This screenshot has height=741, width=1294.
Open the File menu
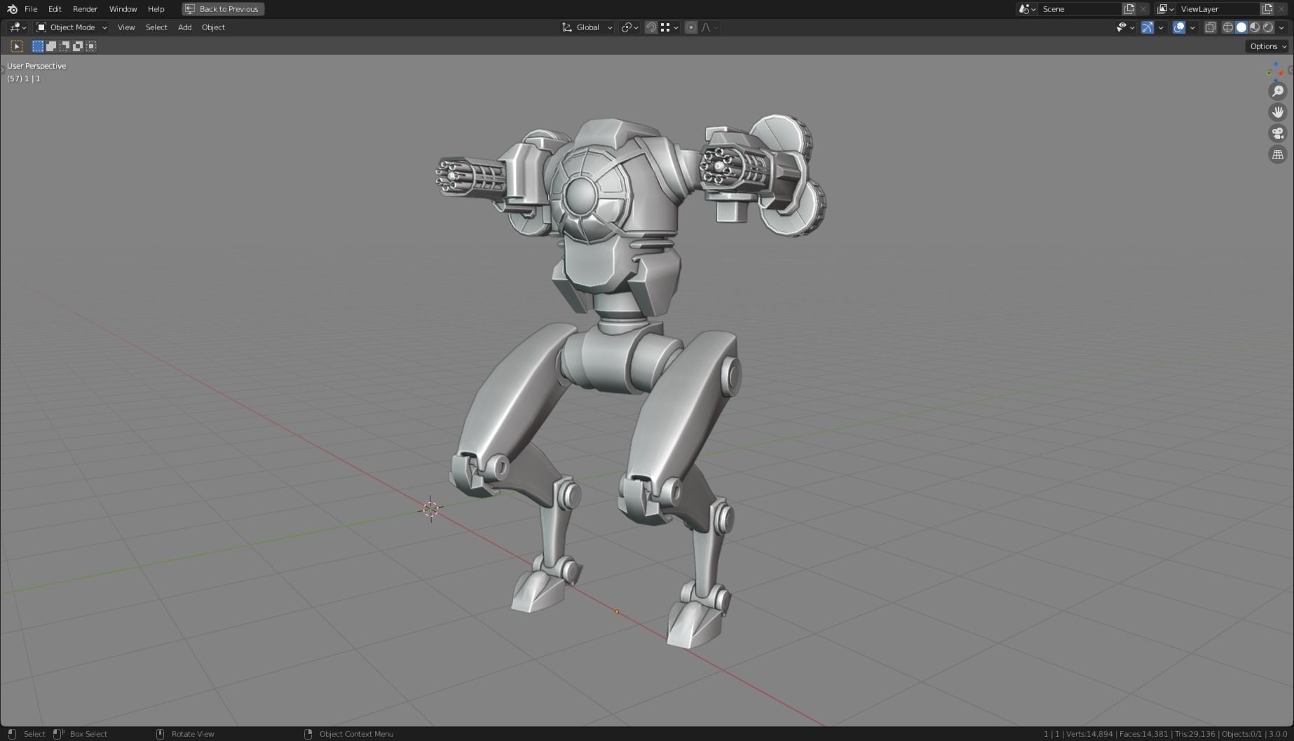(x=31, y=9)
